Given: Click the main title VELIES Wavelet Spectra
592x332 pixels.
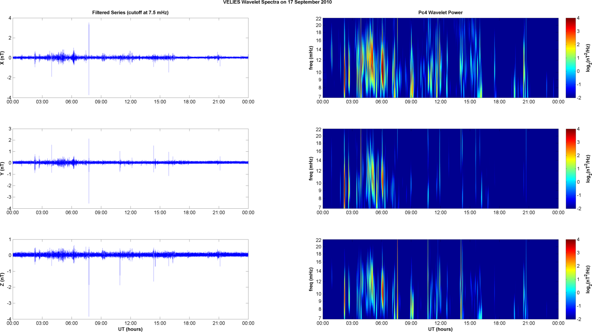Looking at the screenshot, I should click(277, 2).
